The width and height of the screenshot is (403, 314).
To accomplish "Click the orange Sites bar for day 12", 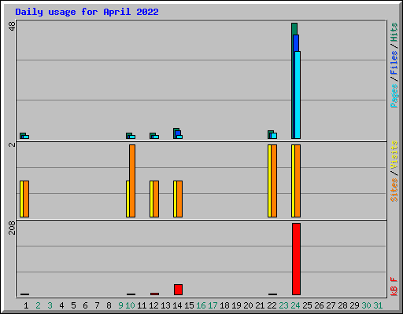I will (x=156, y=199).
